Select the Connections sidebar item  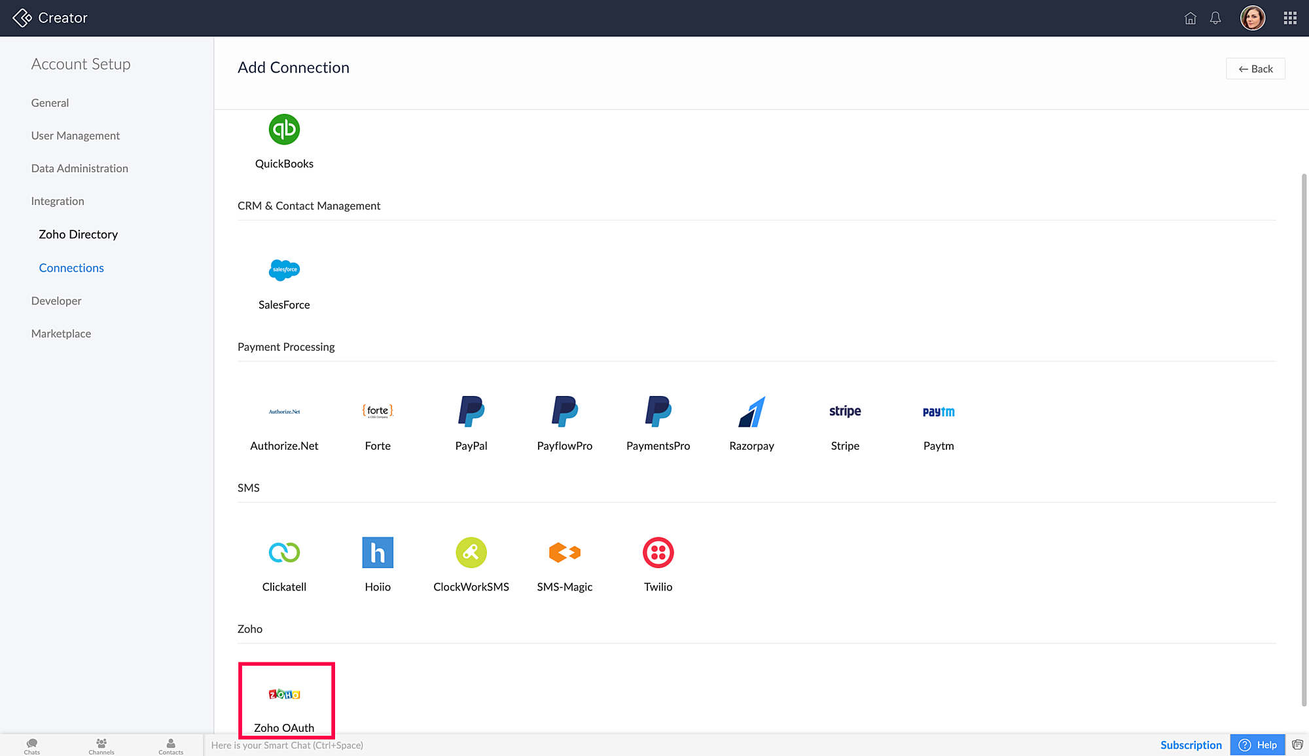[71, 268]
